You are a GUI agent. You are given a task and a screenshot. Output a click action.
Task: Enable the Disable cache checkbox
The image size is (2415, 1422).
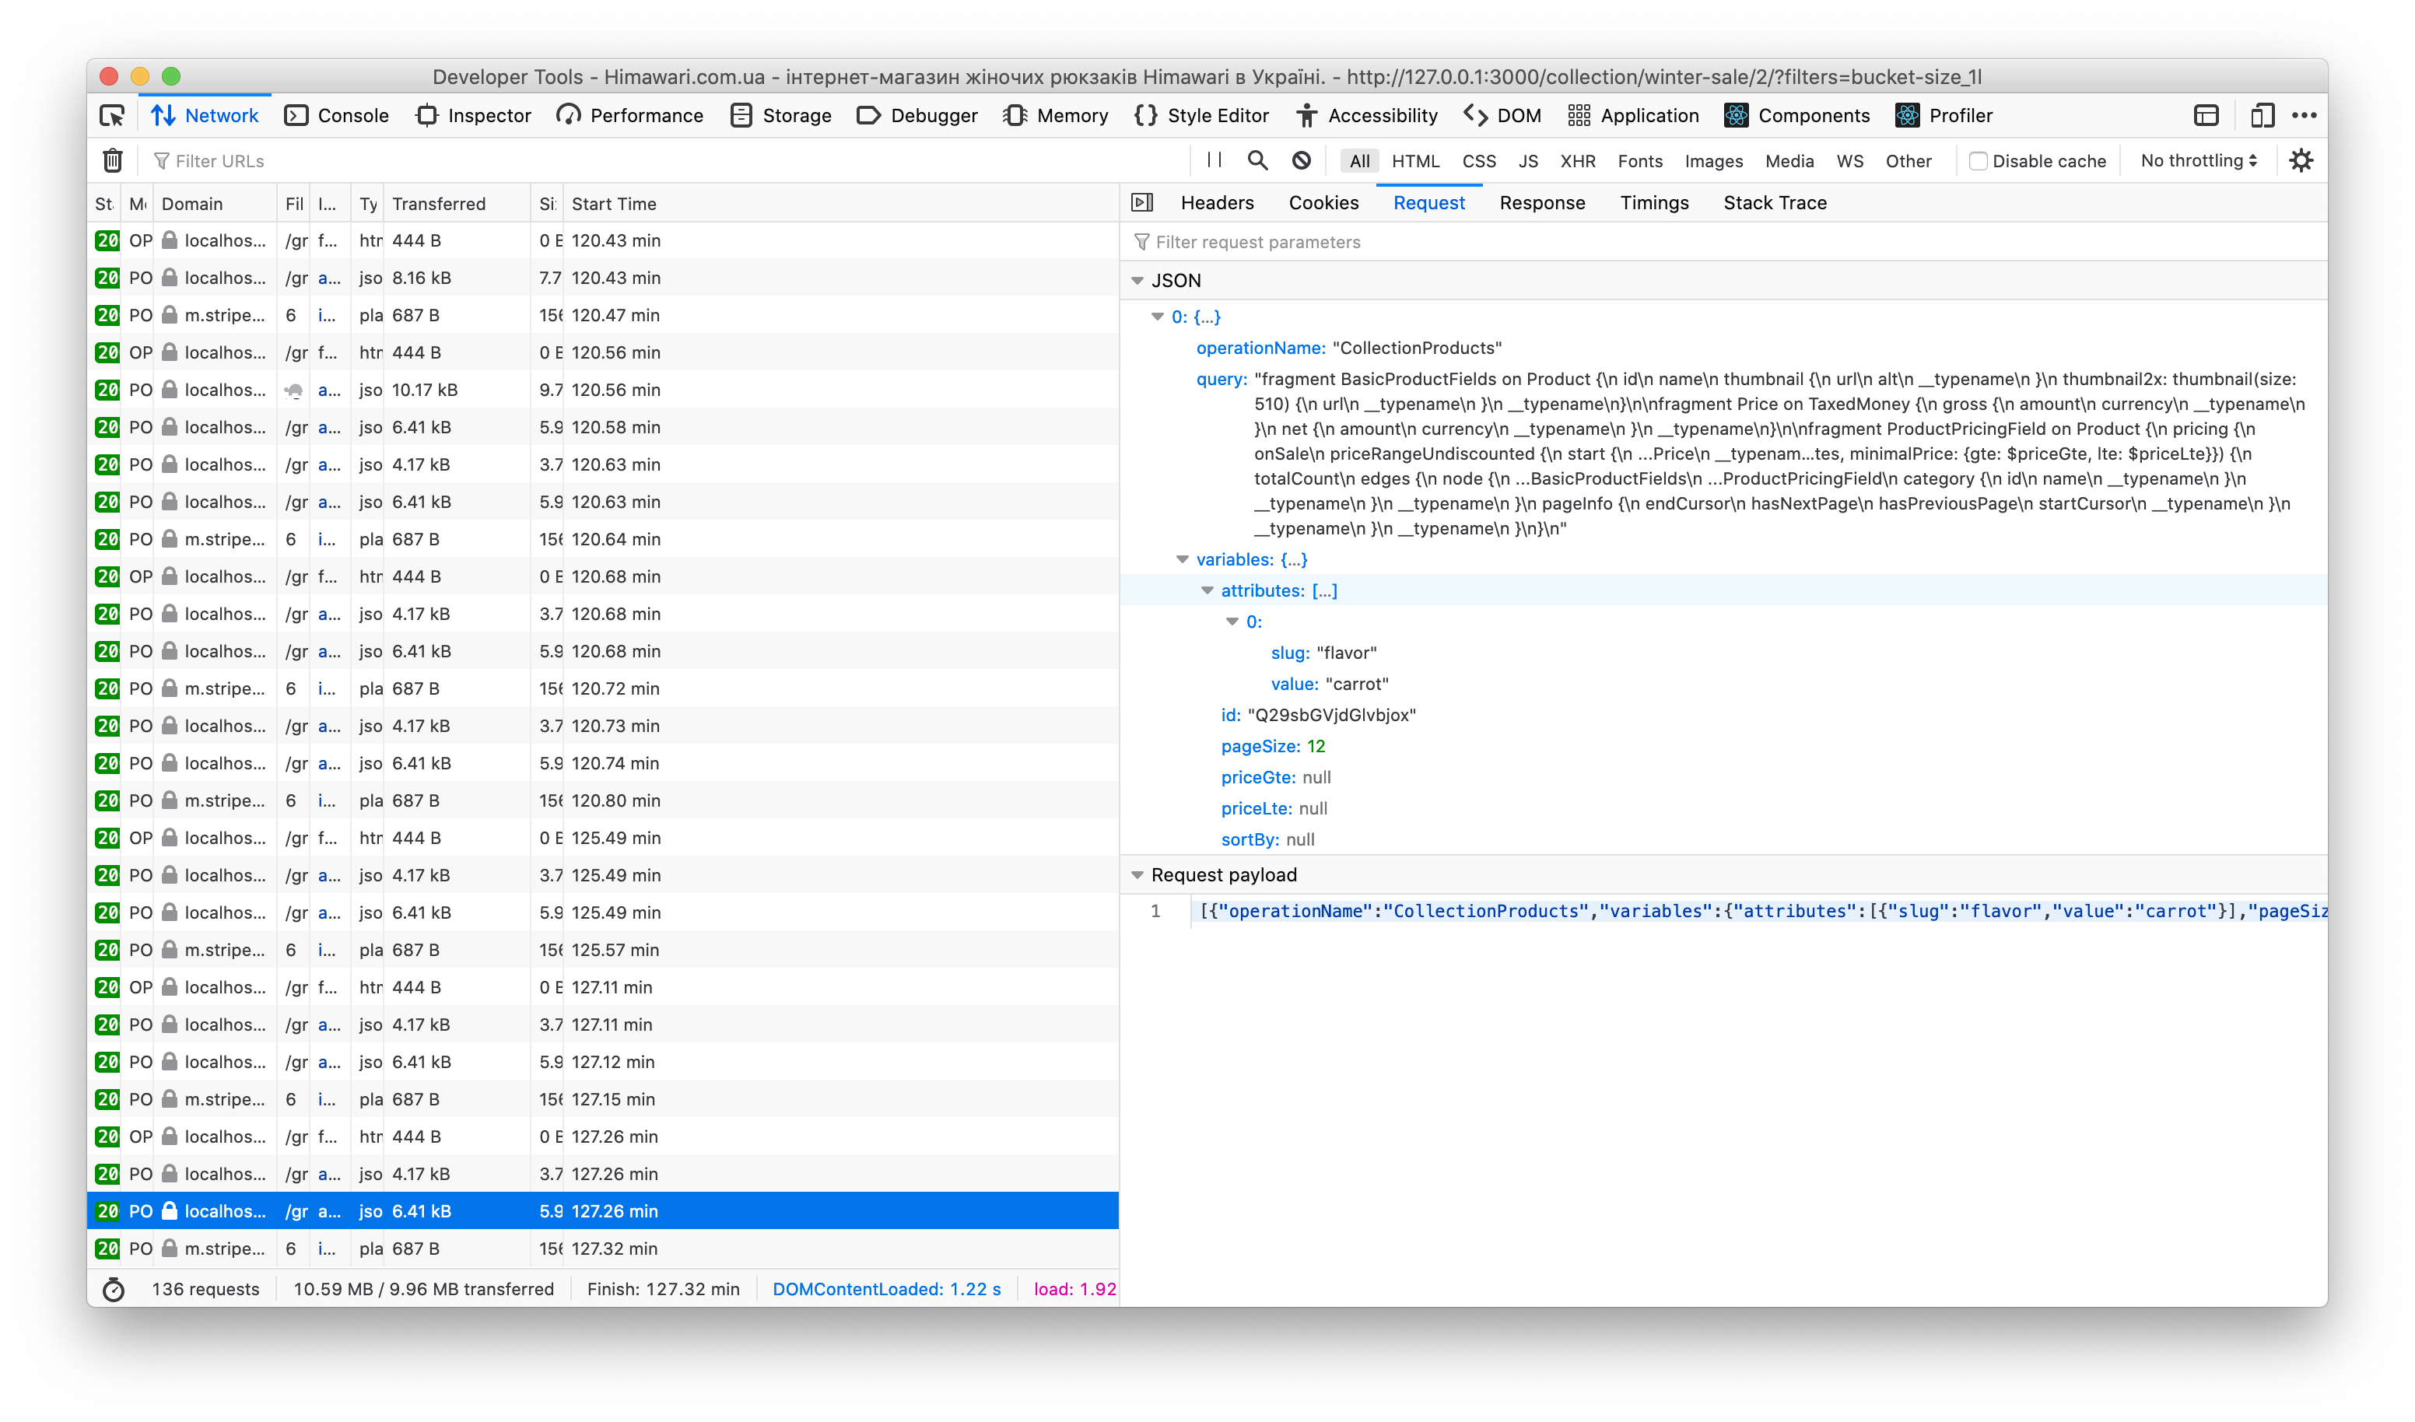click(1978, 160)
